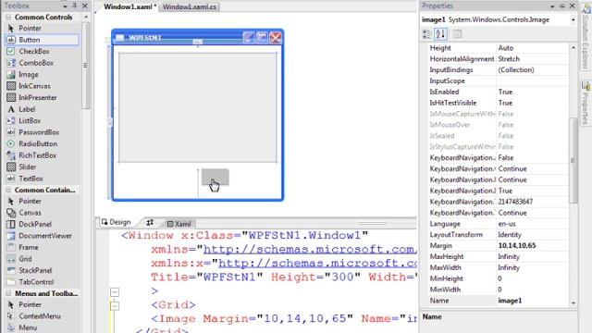Screen dimensions: 592x333
Task: Pick Pointer under Menus and Toolbars
Action: 30,304
